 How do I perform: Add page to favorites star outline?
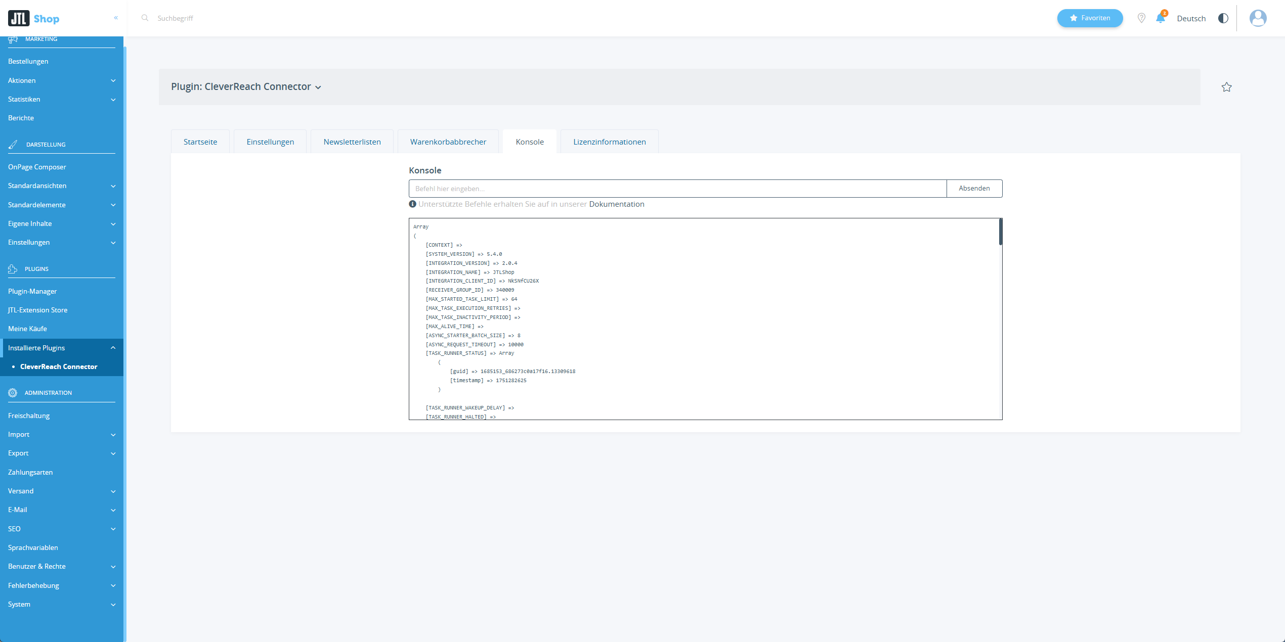(1226, 87)
